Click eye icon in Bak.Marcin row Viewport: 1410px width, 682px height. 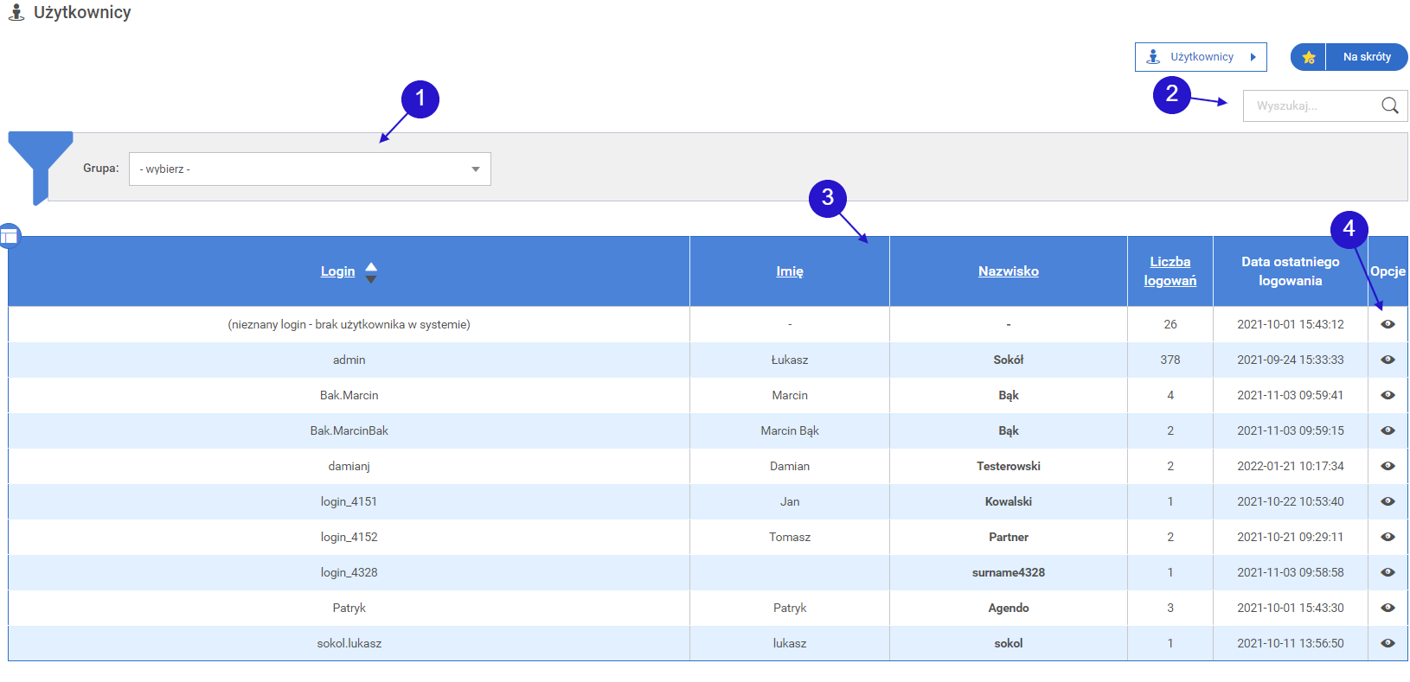tap(1388, 395)
